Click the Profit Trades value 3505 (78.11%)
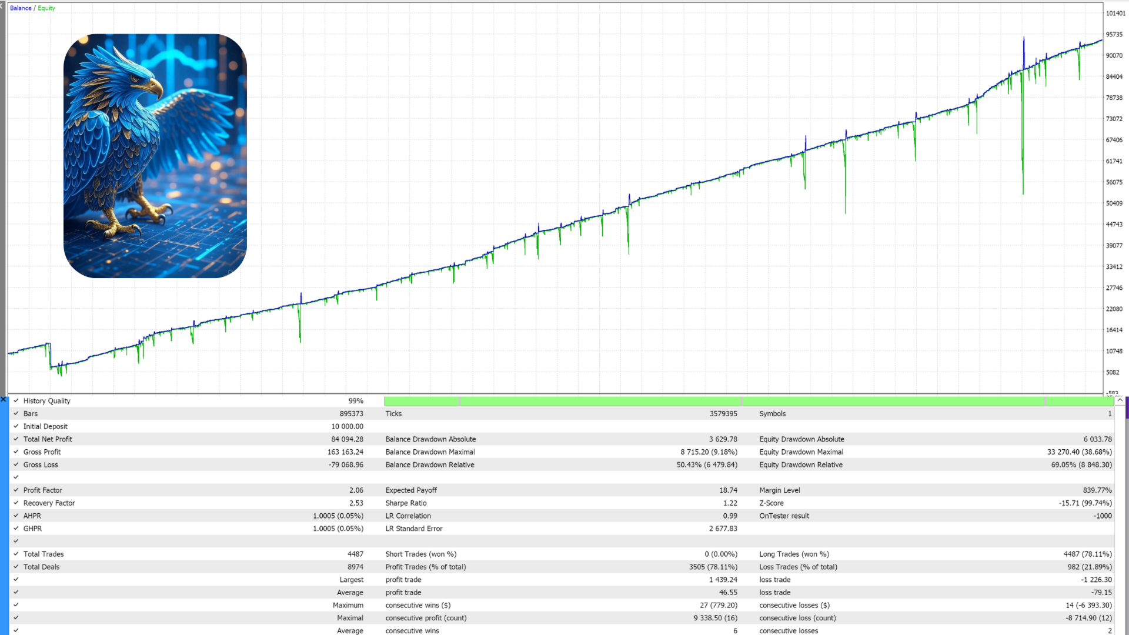The width and height of the screenshot is (1129, 635). (713, 567)
